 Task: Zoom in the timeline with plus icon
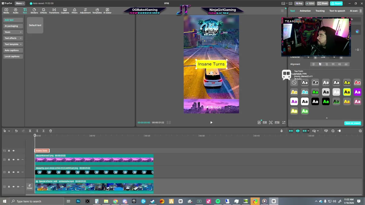[360, 131]
